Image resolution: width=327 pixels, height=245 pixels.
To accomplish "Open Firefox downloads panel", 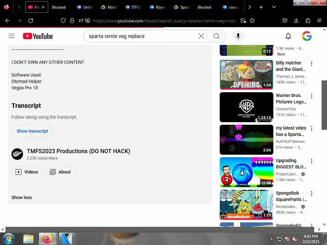I will (296, 21).
